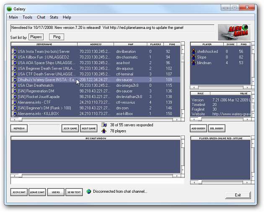Open the Stats menu
The image size is (264, 212).
click(54, 17)
